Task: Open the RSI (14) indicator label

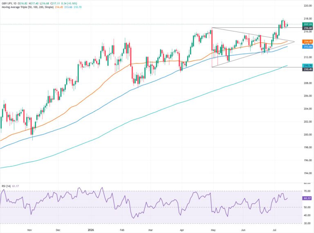Action: point(6,186)
